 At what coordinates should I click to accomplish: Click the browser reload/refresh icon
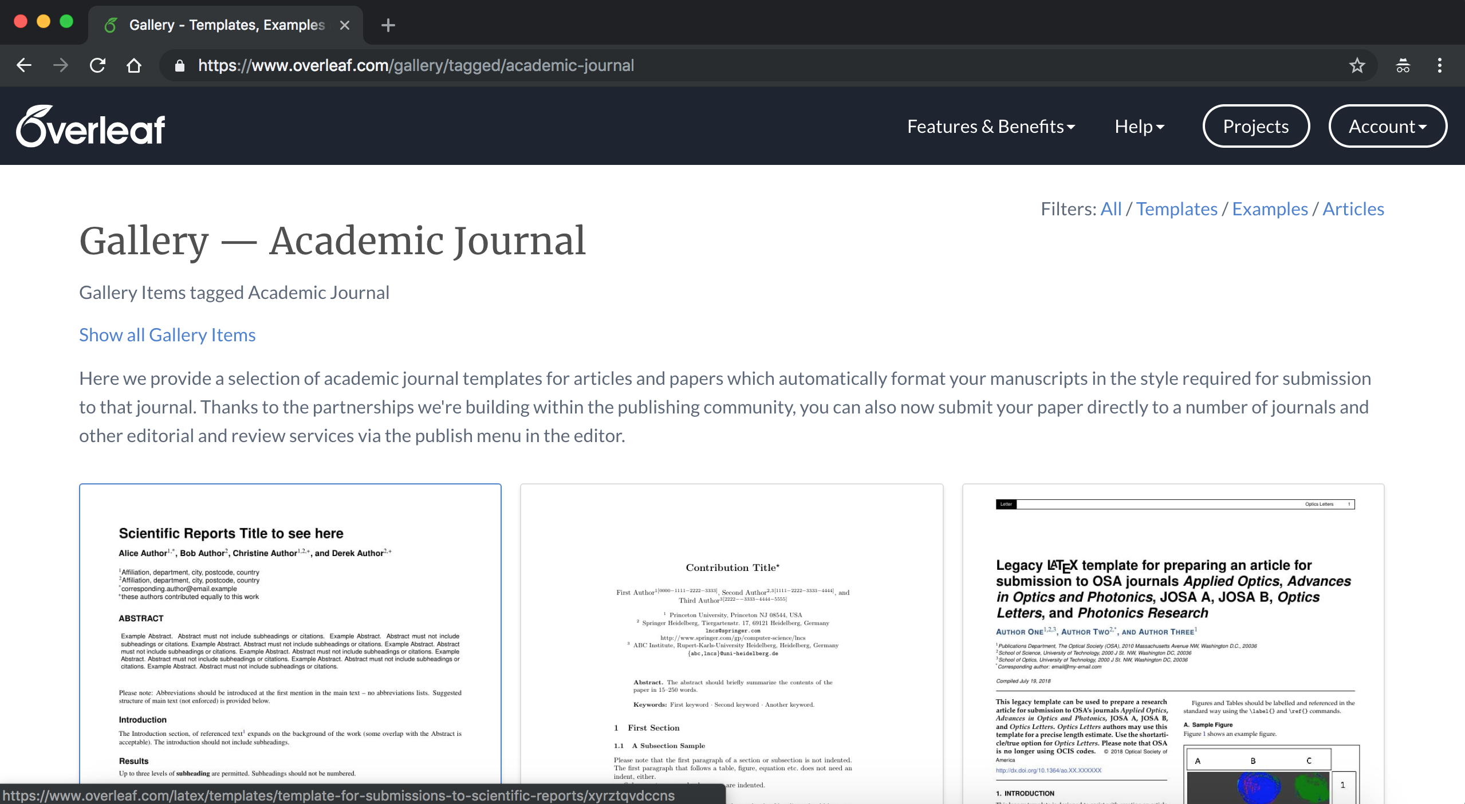[x=97, y=65]
